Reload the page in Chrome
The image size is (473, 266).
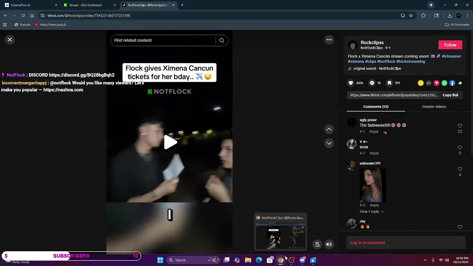pos(23,16)
